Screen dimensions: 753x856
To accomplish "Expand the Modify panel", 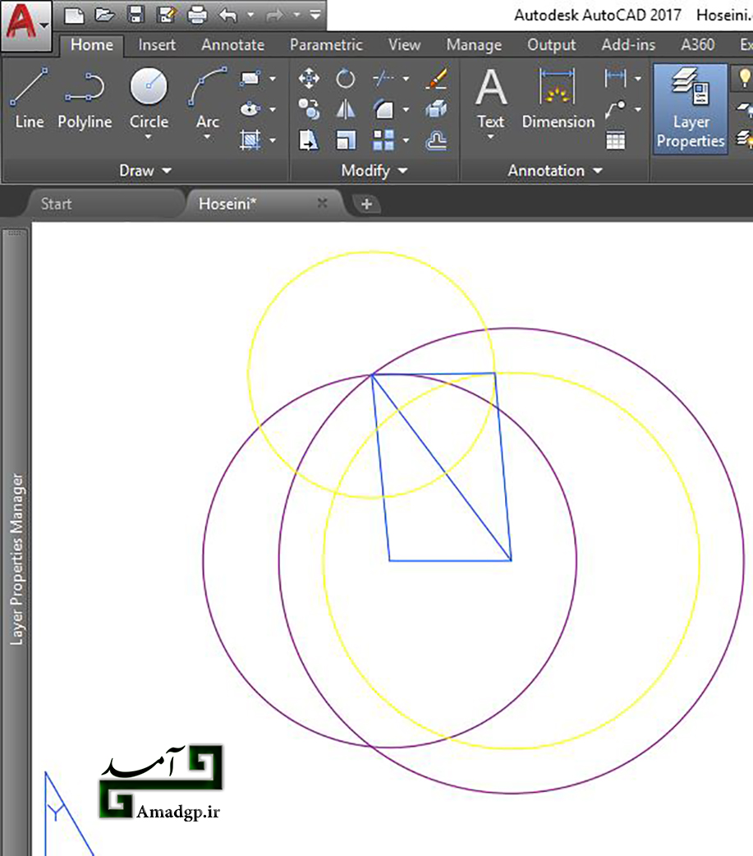I will (374, 171).
